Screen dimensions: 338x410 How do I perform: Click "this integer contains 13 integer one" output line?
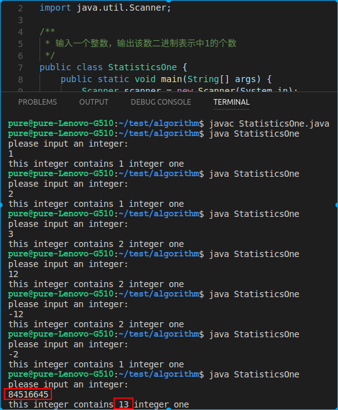[98, 404]
